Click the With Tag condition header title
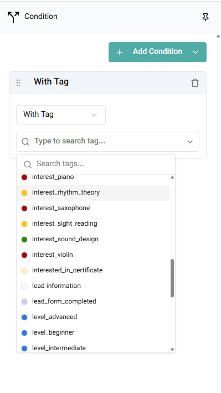 (x=51, y=82)
